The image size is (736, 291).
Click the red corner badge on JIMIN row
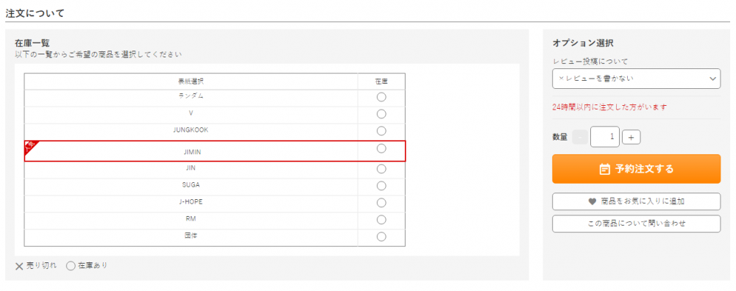tap(29, 146)
